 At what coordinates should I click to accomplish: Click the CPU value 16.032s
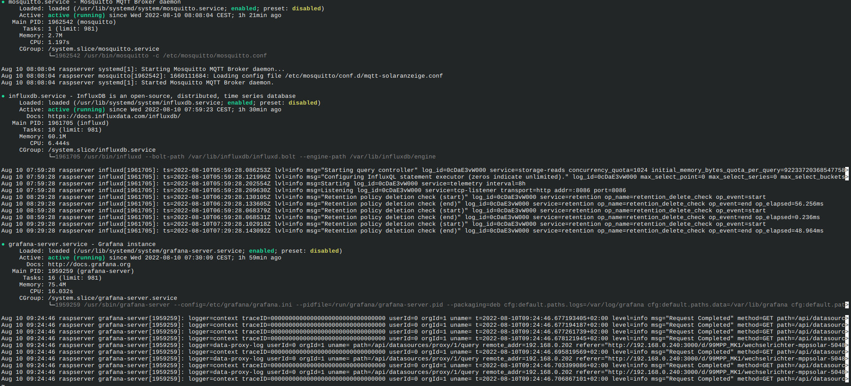point(61,291)
